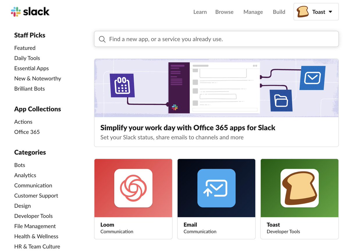Click the folder icon in the banner
The image size is (349, 251).
(281, 100)
